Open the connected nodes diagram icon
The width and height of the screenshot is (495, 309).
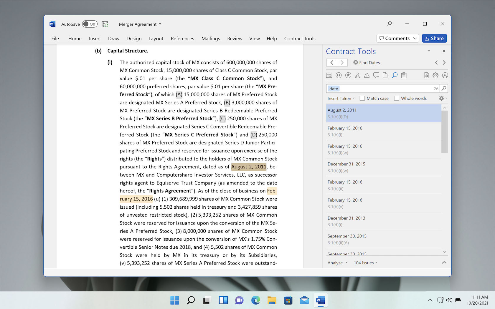point(357,75)
